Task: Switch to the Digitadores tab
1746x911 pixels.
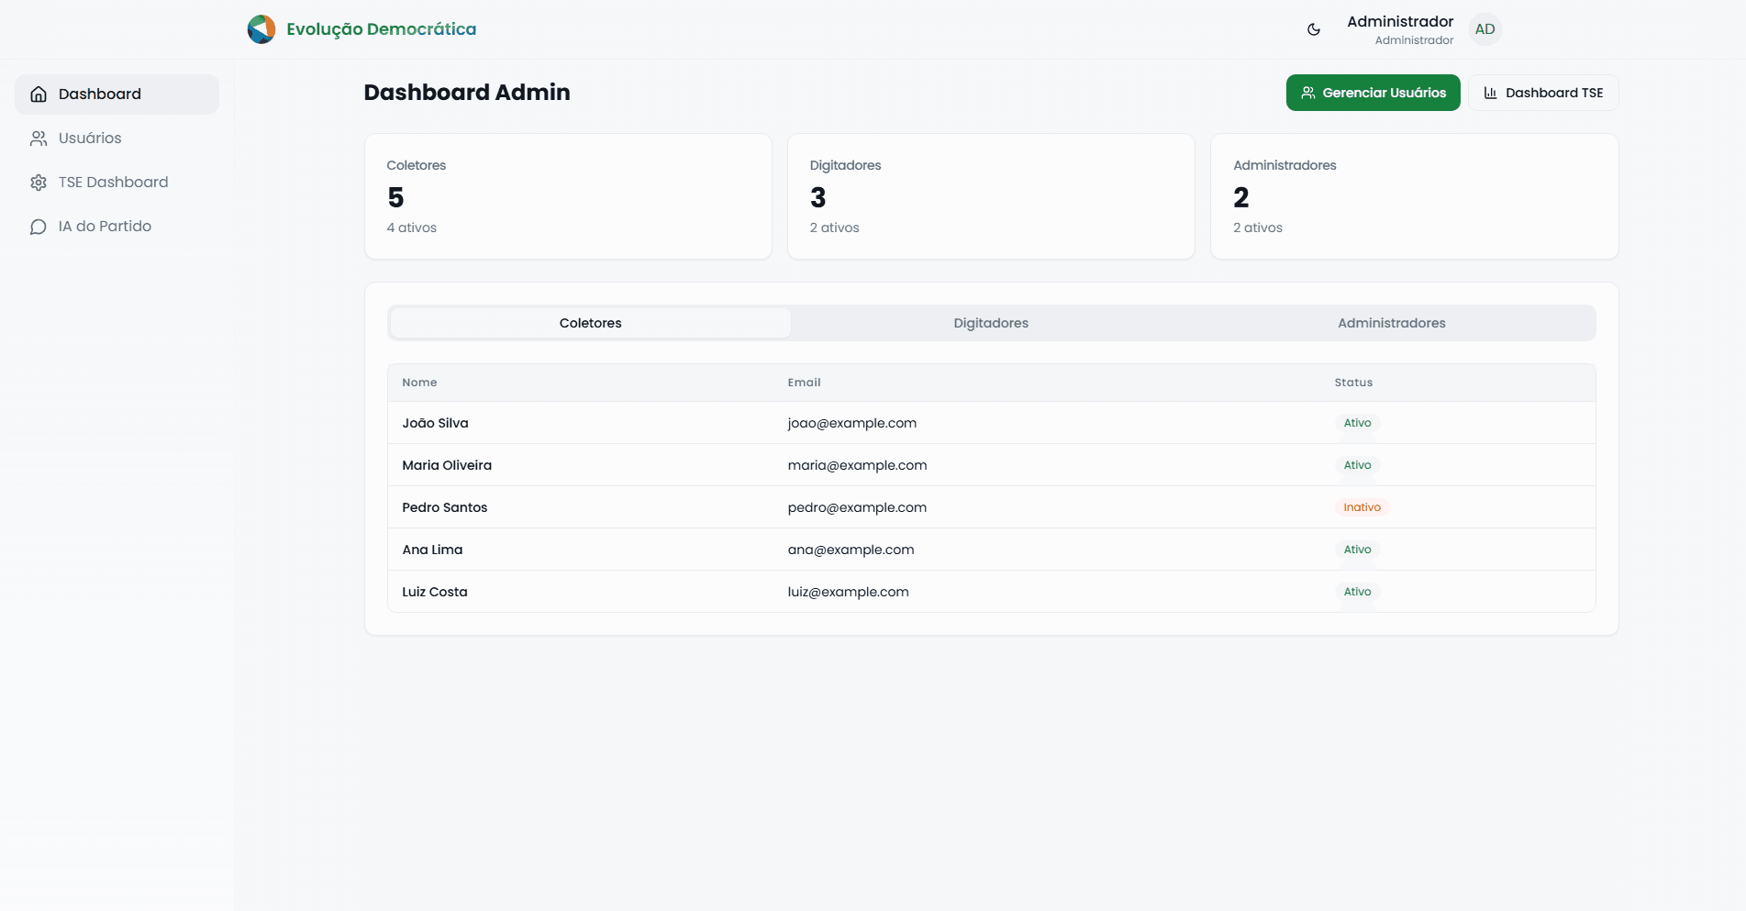Action: (991, 323)
